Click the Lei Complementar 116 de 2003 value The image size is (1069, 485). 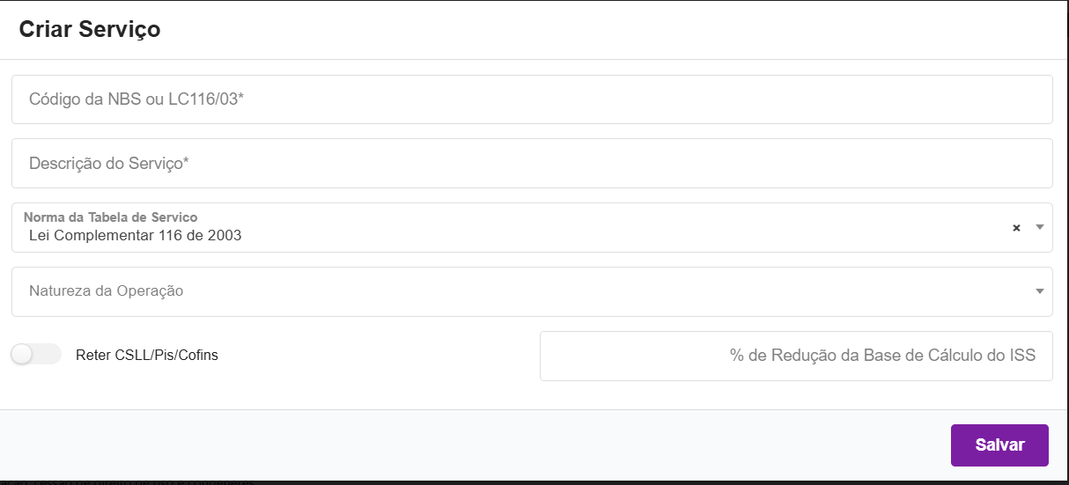point(136,235)
